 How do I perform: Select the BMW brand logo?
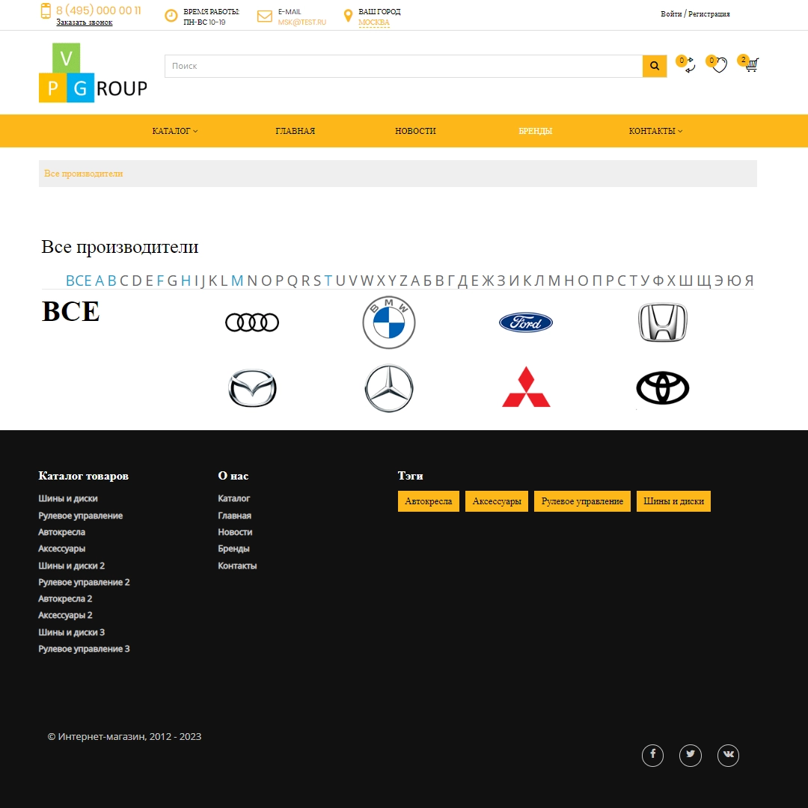pyautogui.click(x=388, y=322)
